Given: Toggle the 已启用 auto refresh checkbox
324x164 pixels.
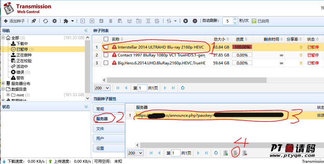Looking at the screenshot, I should (x=254, y=21).
